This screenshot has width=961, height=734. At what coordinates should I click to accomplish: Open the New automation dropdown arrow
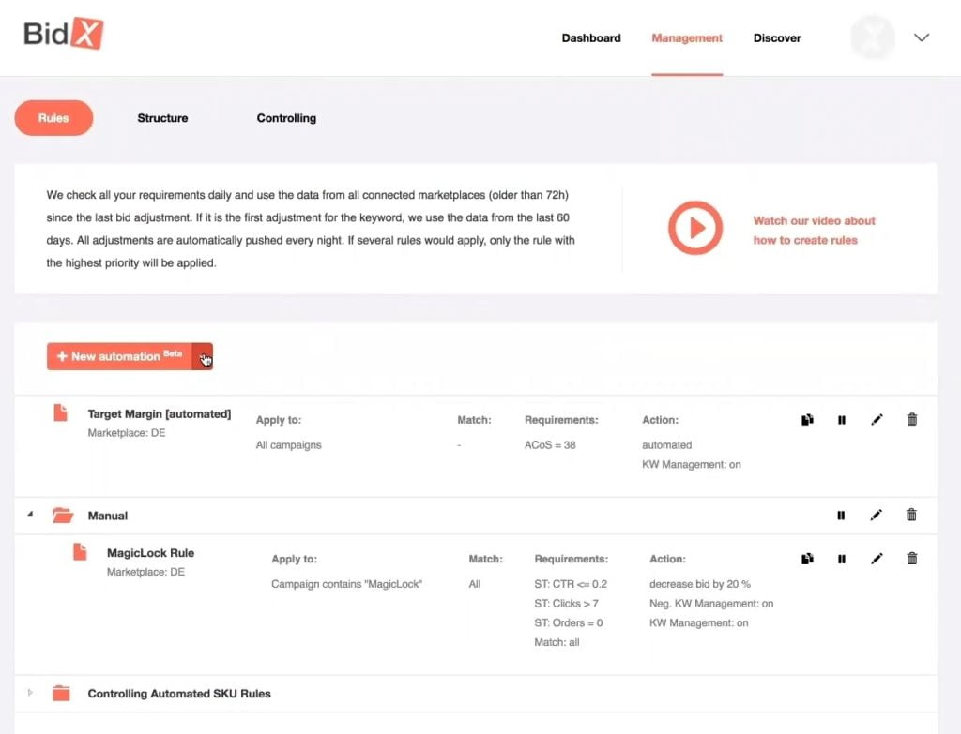(x=203, y=356)
